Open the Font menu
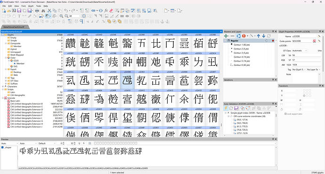This screenshot has height=174, width=325. point(24,6)
